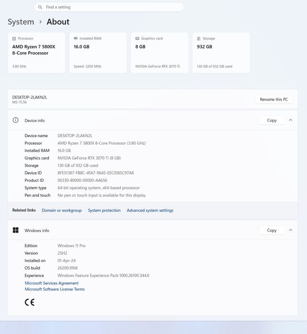307x334 pixels.
Task: Click the Windows logo icon
Action: pos(16,230)
